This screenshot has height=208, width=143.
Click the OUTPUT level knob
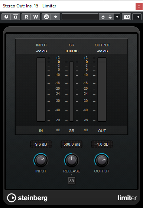click(x=102, y=160)
